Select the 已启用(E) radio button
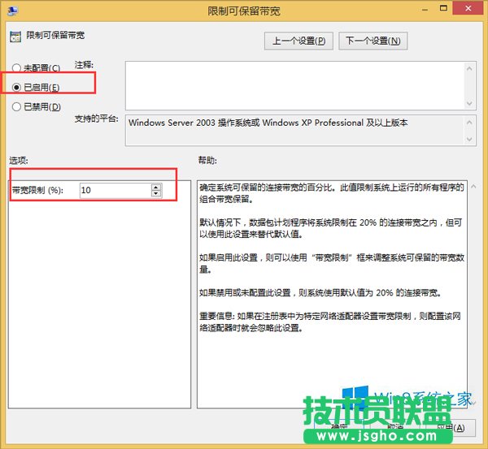488x449 pixels. (16, 88)
